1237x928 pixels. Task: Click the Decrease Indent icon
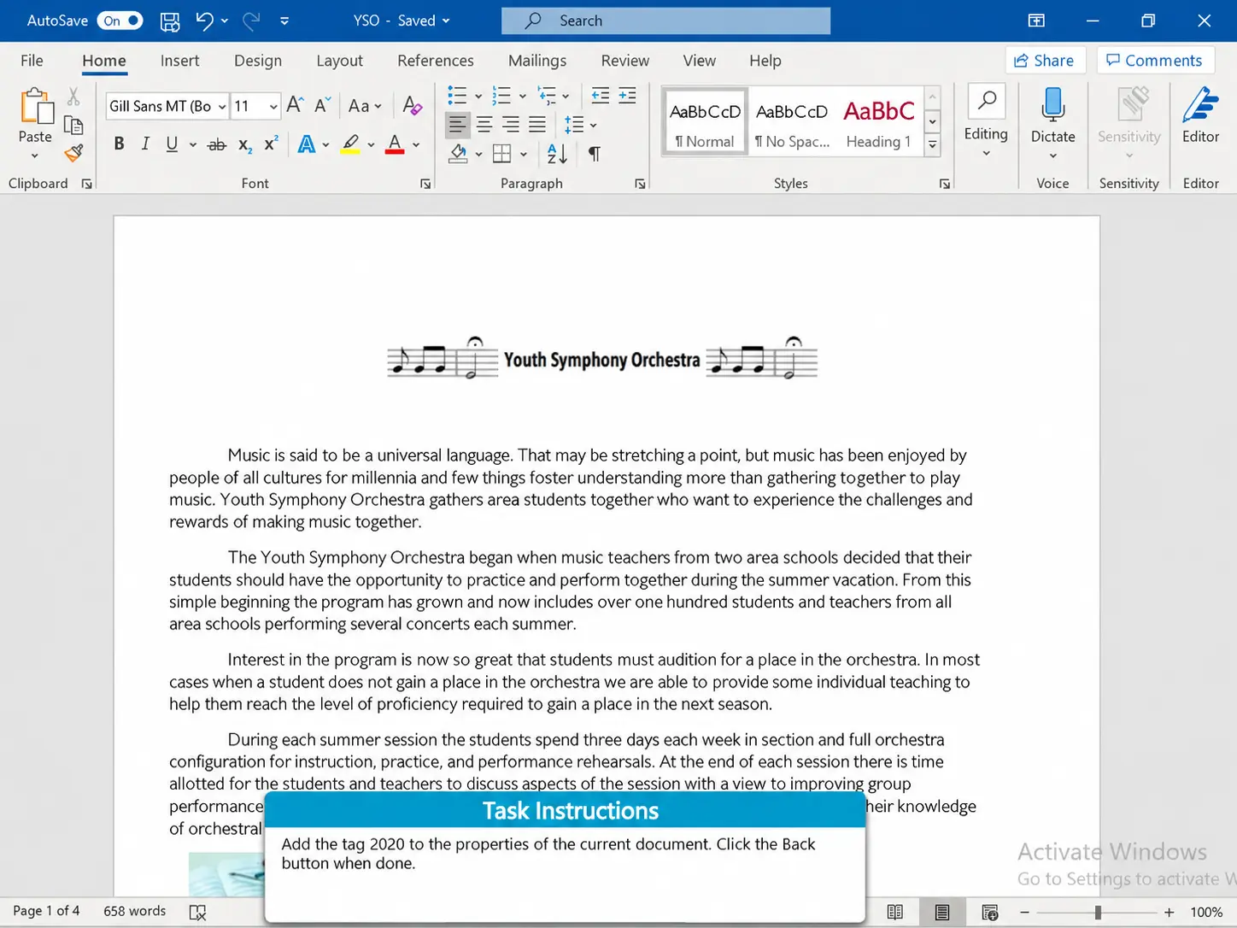(601, 96)
